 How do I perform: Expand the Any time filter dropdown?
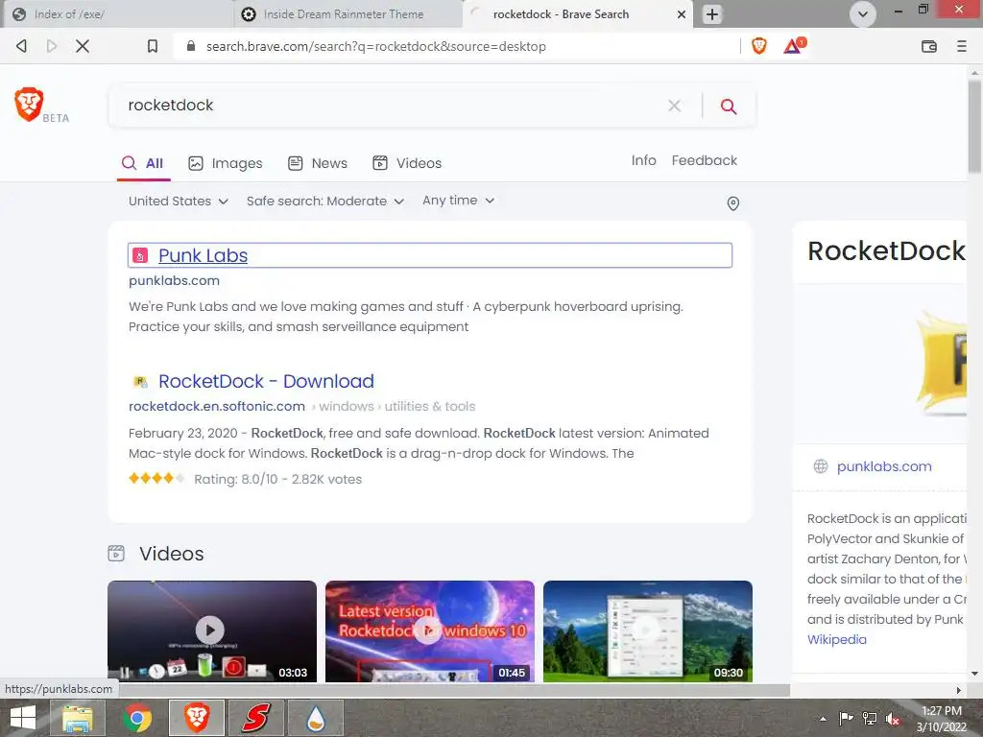[x=458, y=201]
